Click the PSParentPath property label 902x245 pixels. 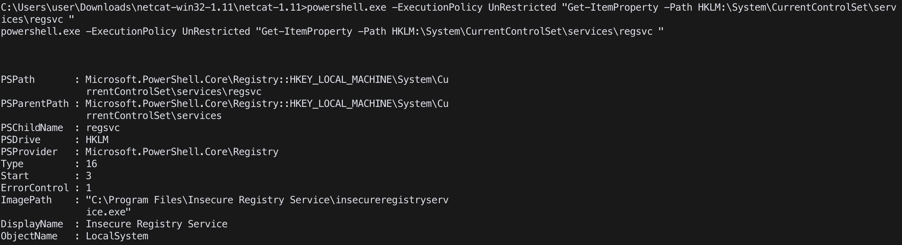pos(35,104)
